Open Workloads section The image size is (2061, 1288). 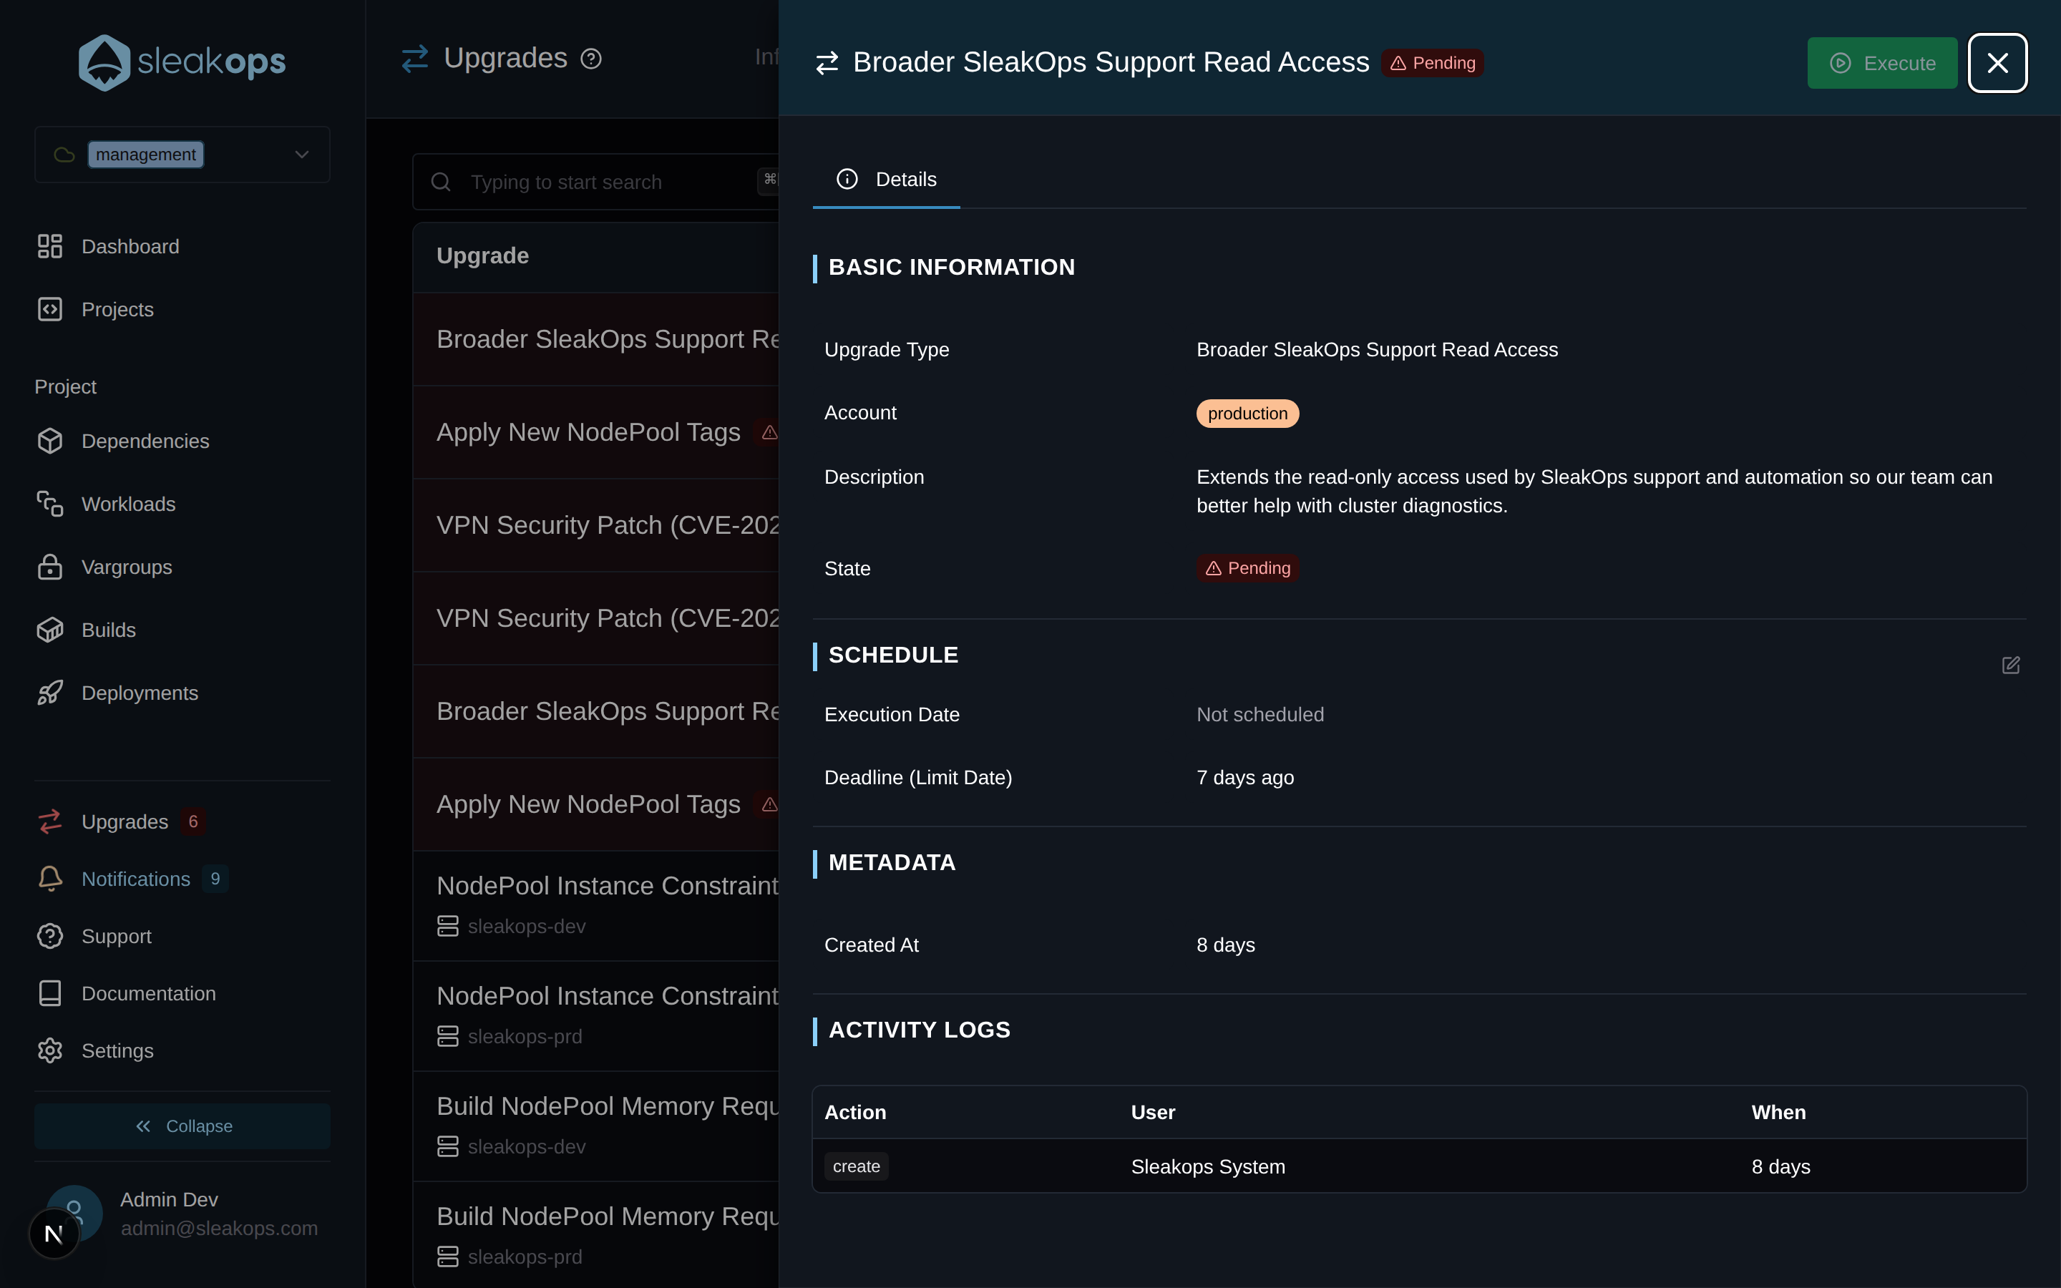(129, 504)
